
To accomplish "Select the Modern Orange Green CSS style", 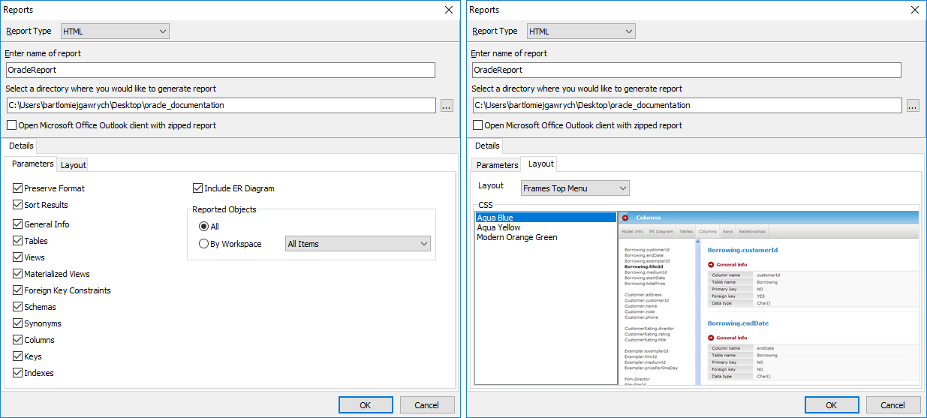I will (x=516, y=237).
